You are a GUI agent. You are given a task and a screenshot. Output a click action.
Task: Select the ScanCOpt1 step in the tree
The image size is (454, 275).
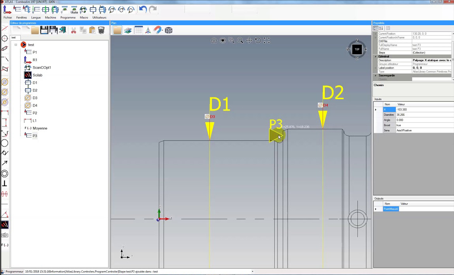pos(41,67)
